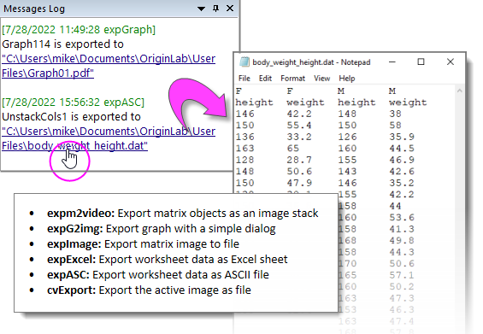Click value 28.7 in Notepad F weight column

pyautogui.click(x=299, y=160)
